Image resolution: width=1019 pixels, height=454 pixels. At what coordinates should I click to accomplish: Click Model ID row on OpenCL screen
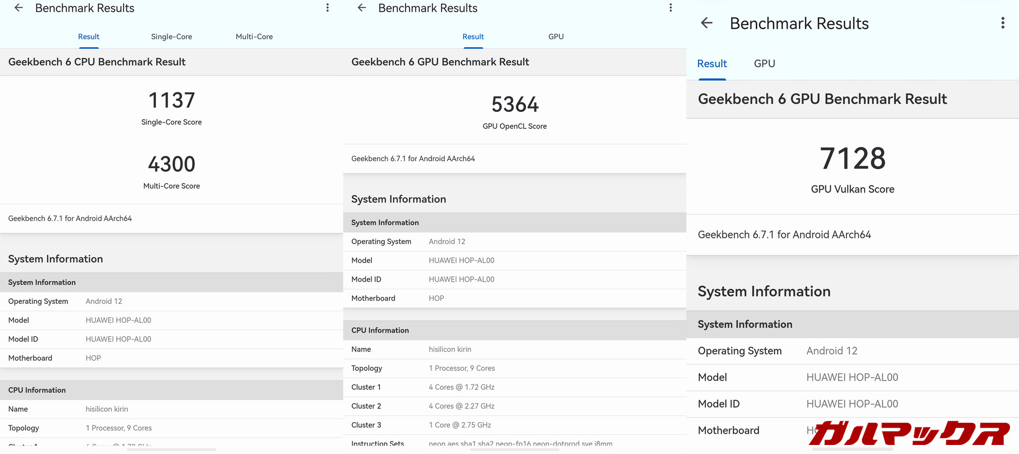pyautogui.click(x=515, y=280)
